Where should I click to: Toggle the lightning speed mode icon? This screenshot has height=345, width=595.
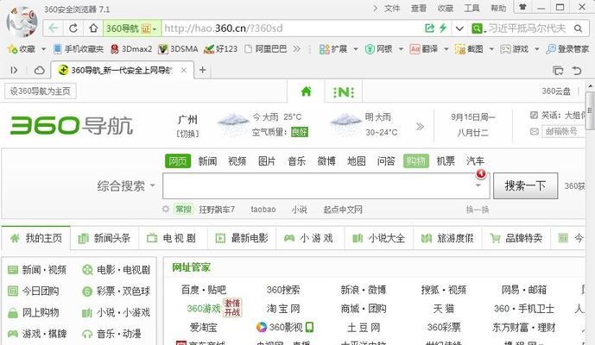coord(443,28)
